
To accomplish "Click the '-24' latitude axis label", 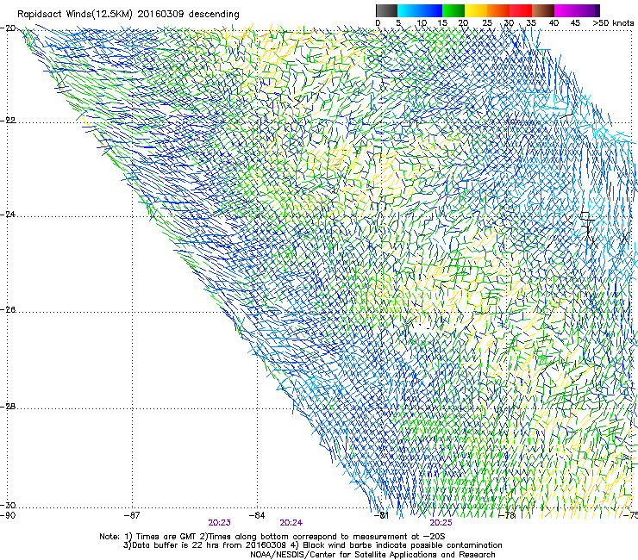I will (8, 214).
